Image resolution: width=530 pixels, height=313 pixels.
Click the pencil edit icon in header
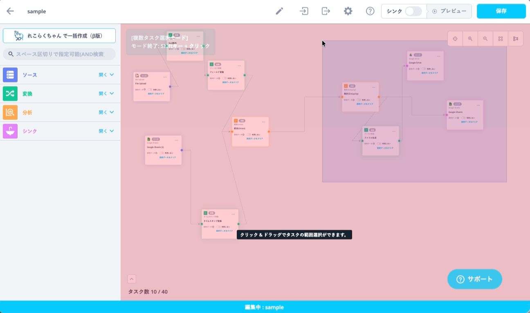point(279,11)
